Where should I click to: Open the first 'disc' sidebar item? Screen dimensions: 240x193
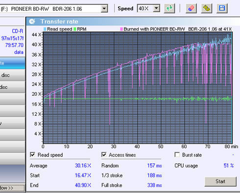point(13,75)
